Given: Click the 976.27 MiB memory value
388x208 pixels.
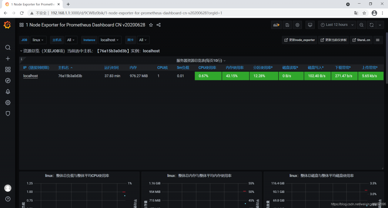Looking at the screenshot, I should point(139,76).
